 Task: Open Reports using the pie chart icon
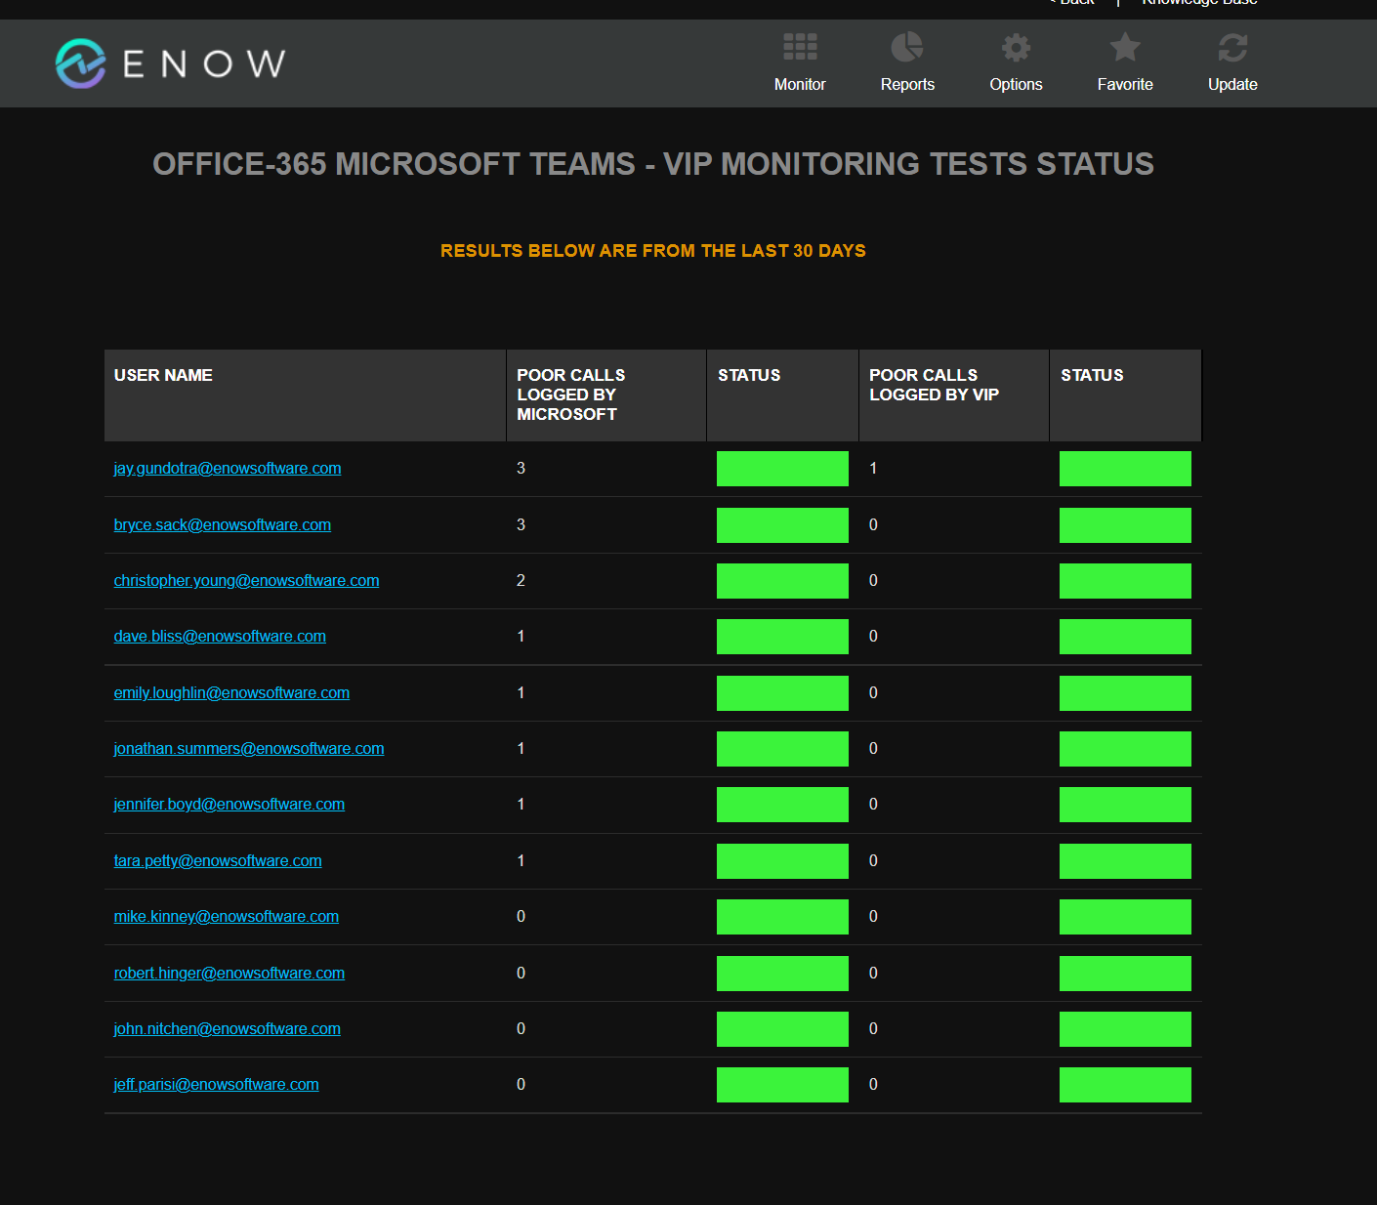(x=907, y=46)
